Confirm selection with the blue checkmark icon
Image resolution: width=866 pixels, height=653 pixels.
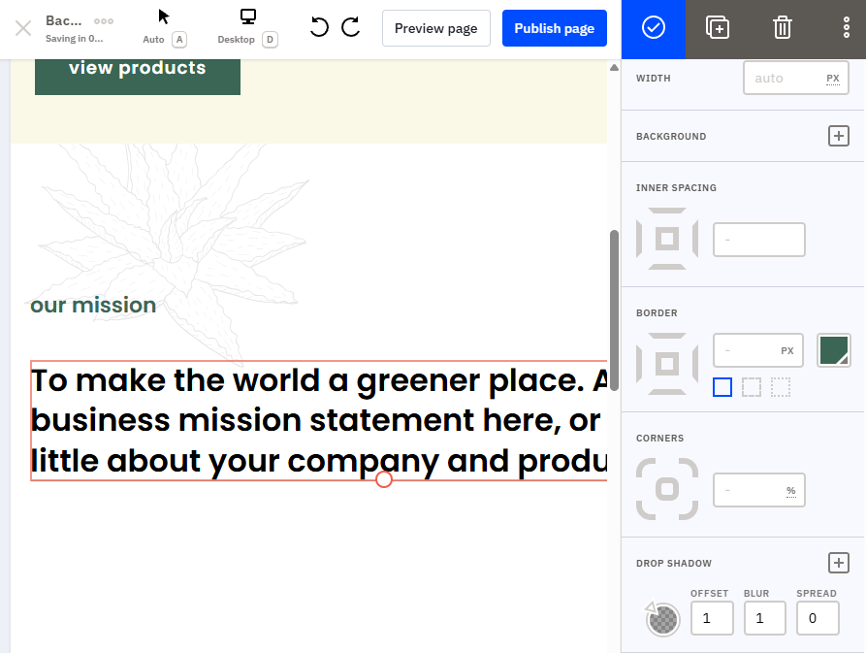click(x=653, y=28)
